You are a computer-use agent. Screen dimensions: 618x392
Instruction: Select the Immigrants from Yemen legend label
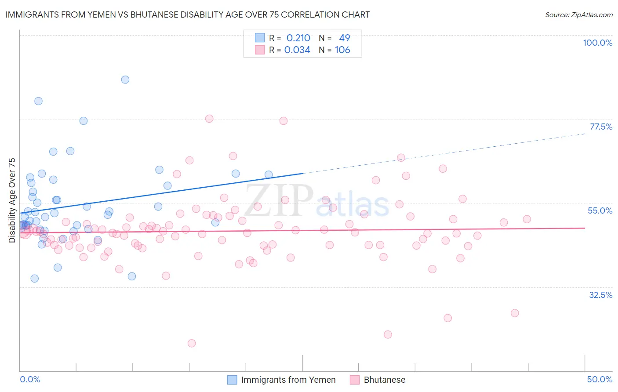tap(288, 380)
